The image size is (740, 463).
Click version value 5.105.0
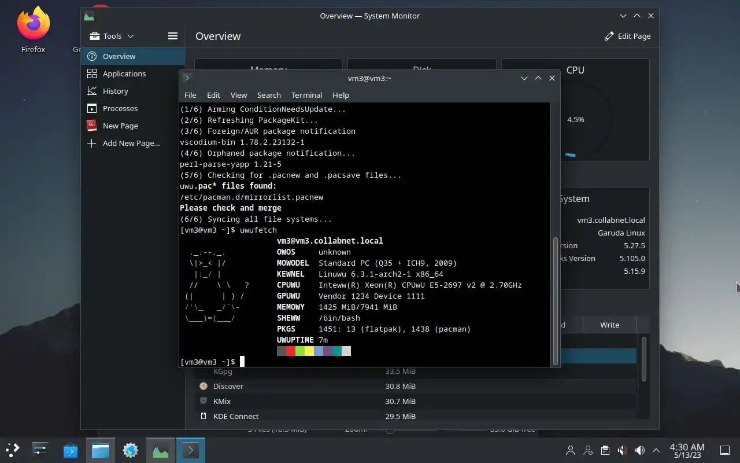[632, 258]
